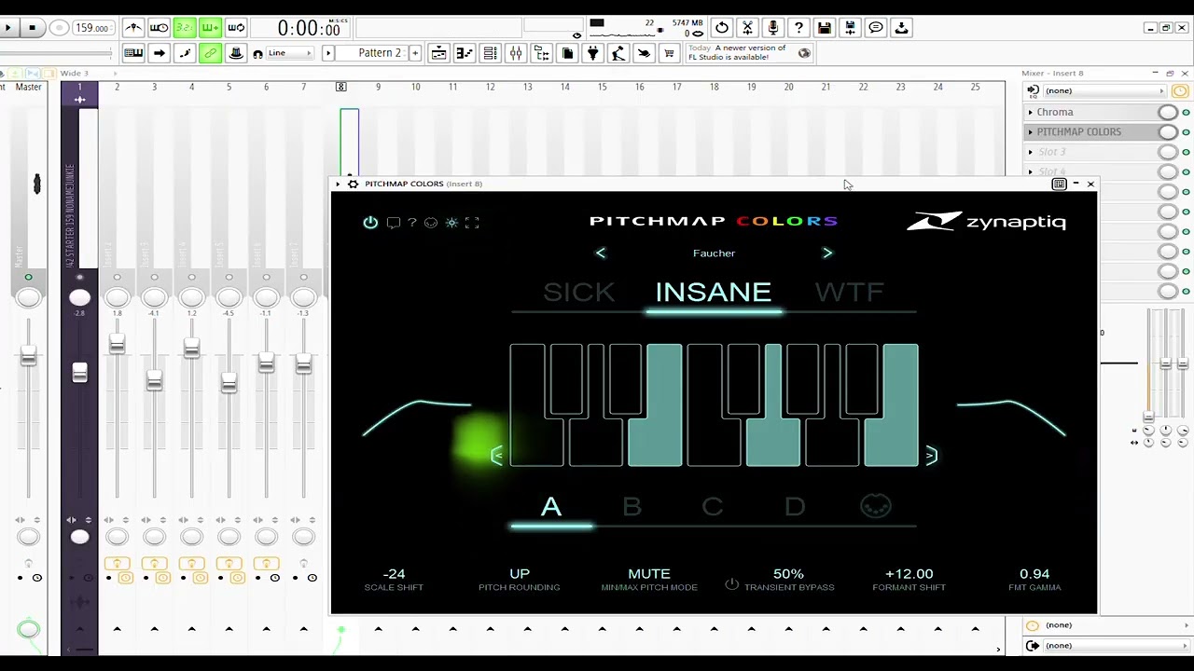Click the add pattern plus button
1194x671 pixels.
coord(415,53)
